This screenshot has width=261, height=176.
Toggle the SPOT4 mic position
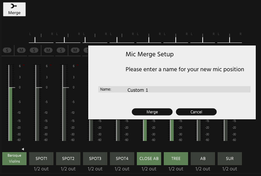tap(122, 158)
